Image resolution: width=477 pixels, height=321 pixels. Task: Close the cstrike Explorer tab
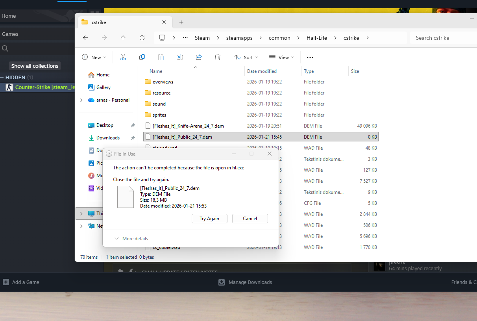[x=164, y=22]
